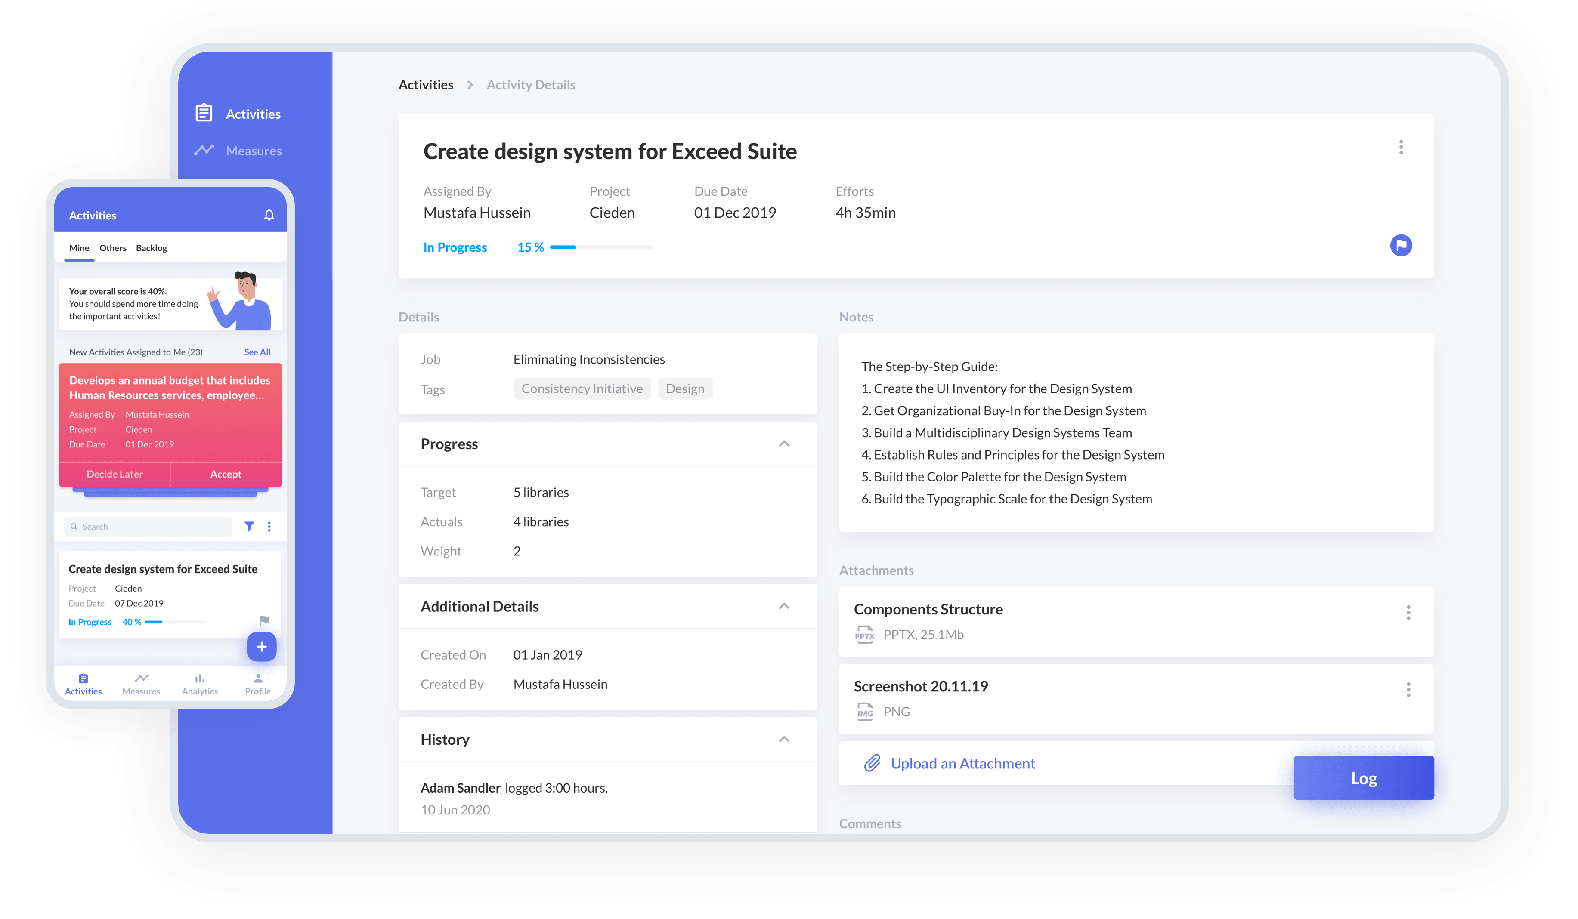The height and width of the screenshot is (919, 1578).
Task: Click the three-dot menu on Components Structure
Action: (1408, 611)
